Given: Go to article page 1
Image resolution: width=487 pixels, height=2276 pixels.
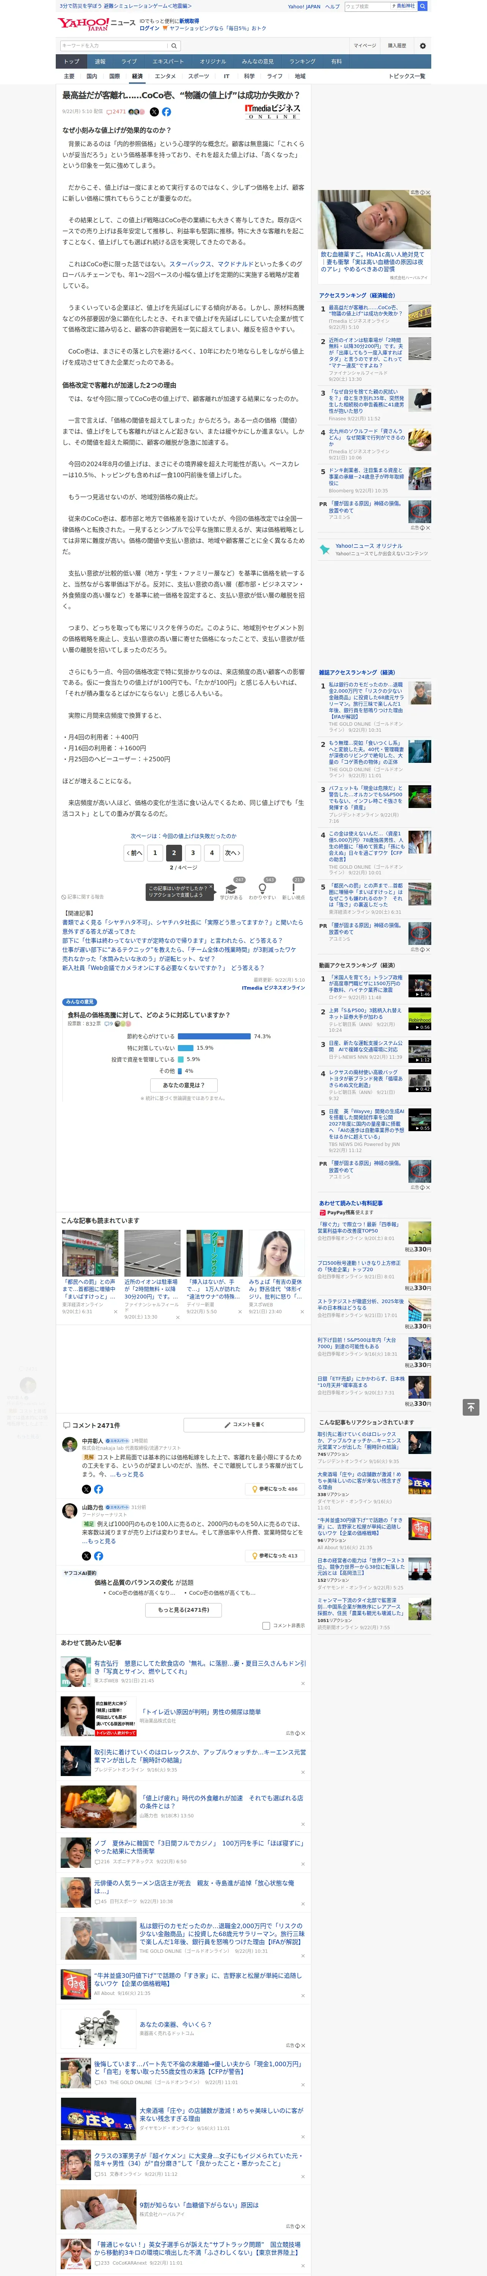Looking at the screenshot, I should click(155, 853).
